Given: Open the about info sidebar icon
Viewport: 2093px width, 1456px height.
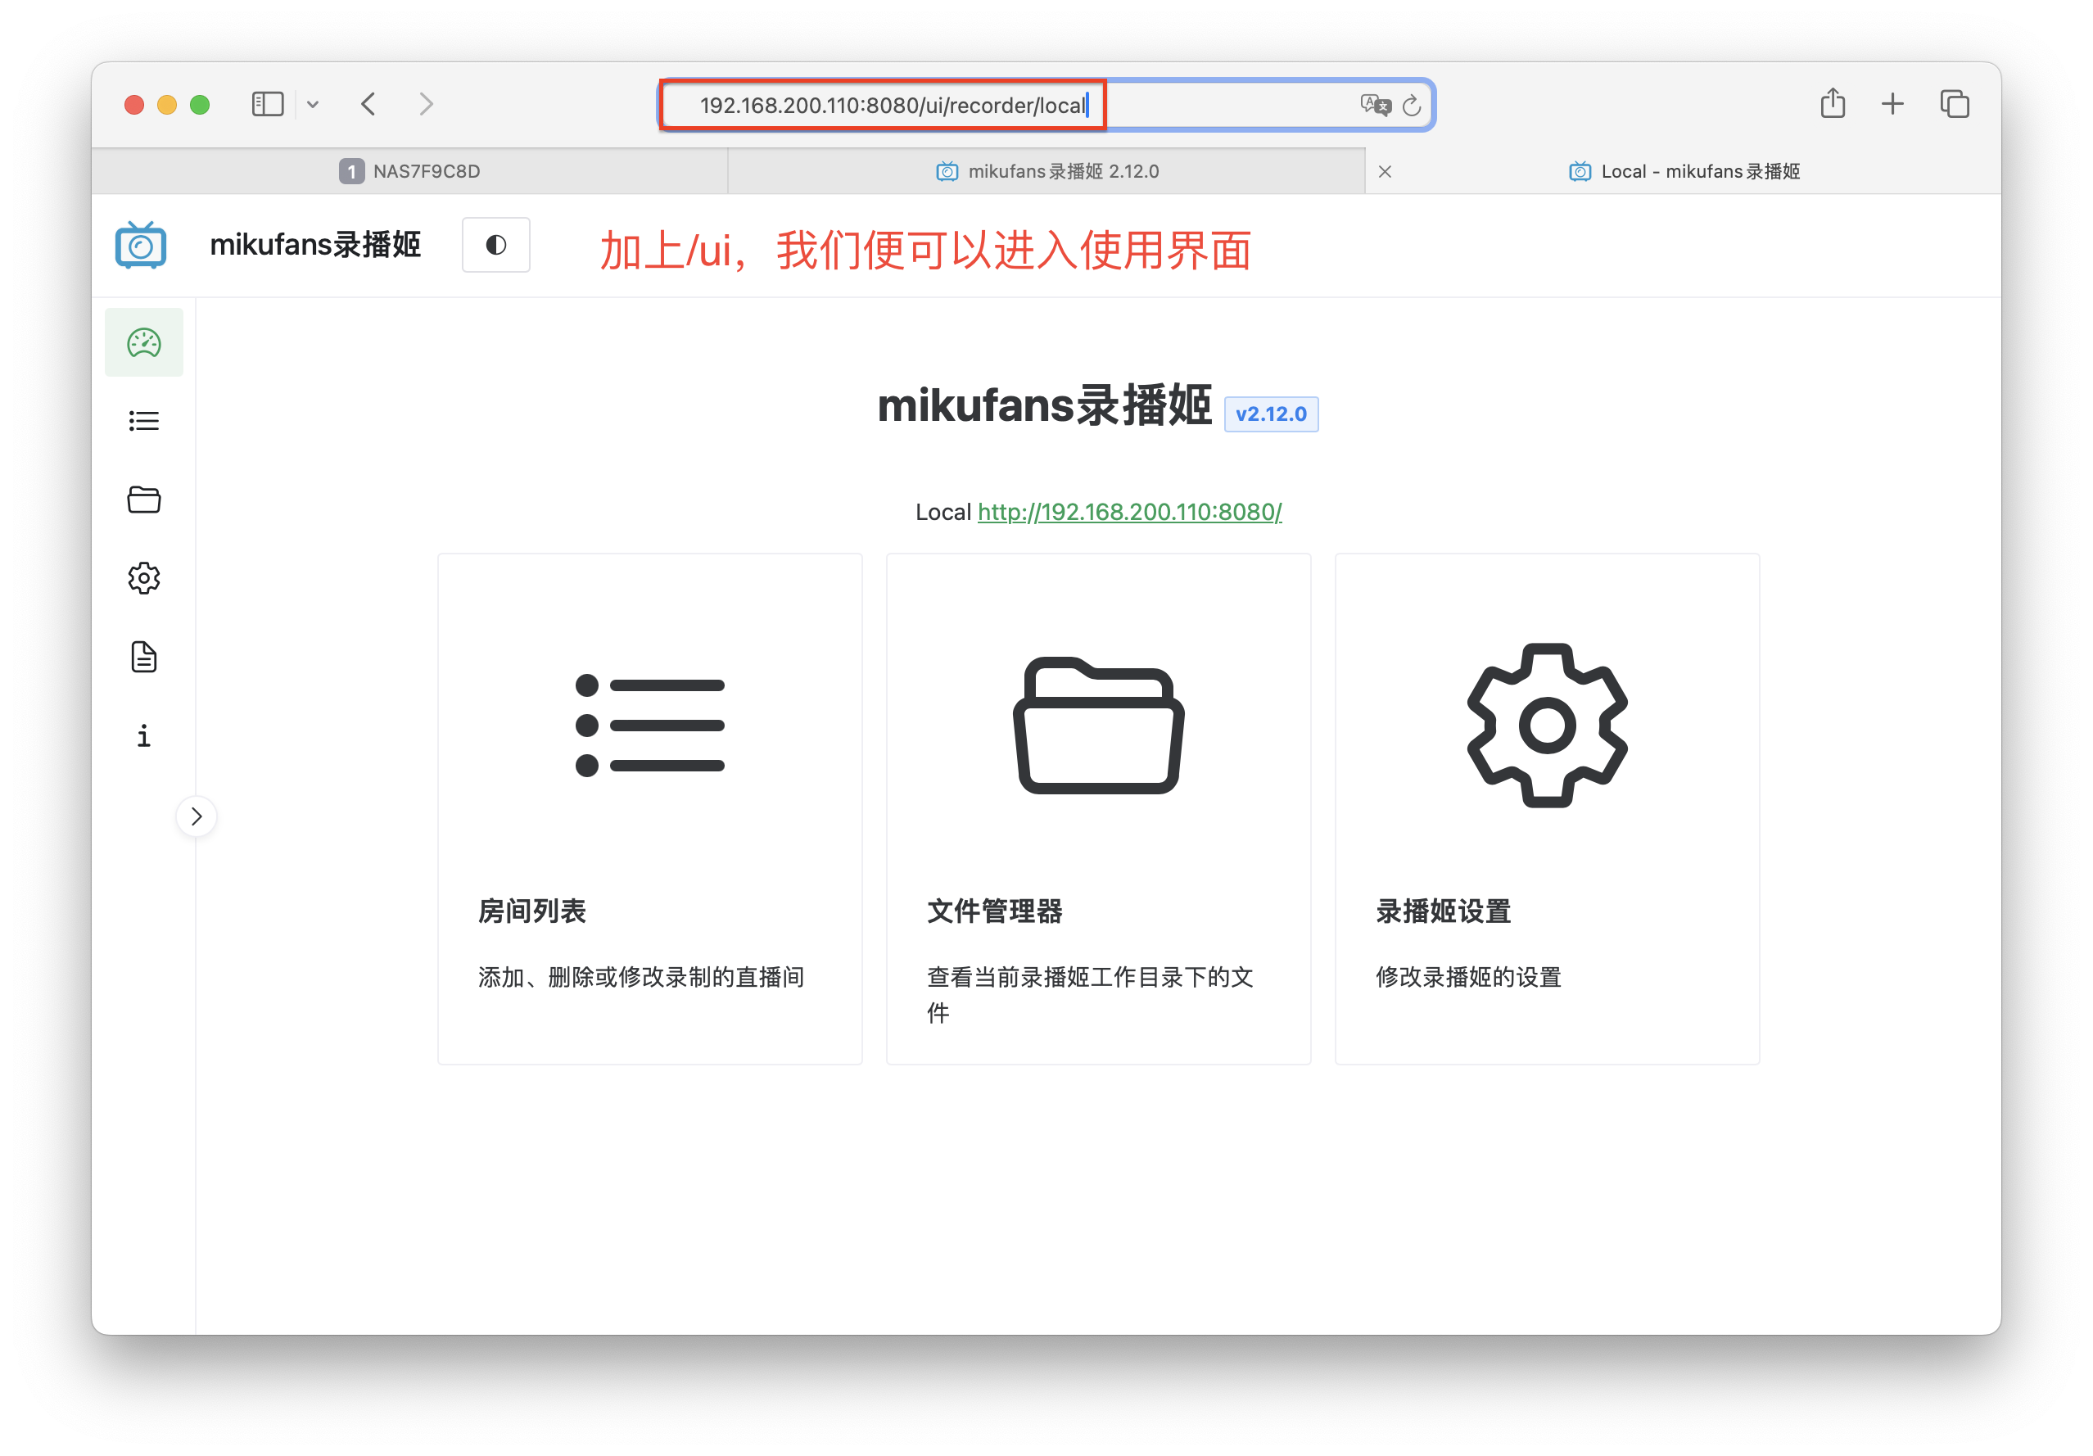Looking at the screenshot, I should (x=144, y=735).
